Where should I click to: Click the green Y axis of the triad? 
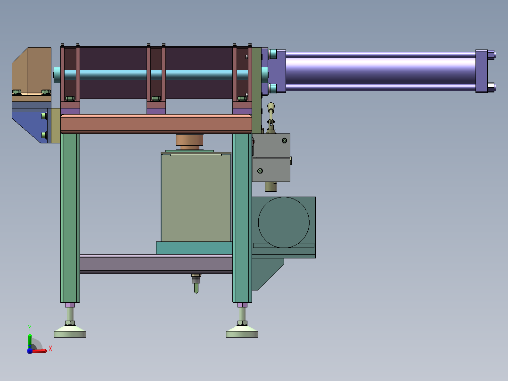coord(30,340)
